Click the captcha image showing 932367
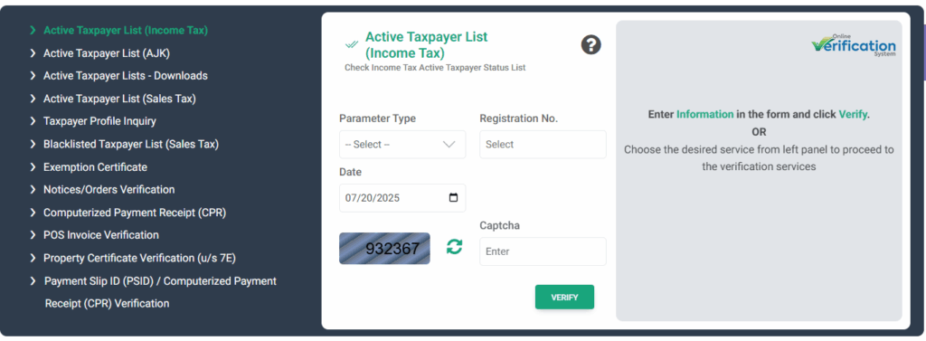926x341 pixels. coord(384,248)
